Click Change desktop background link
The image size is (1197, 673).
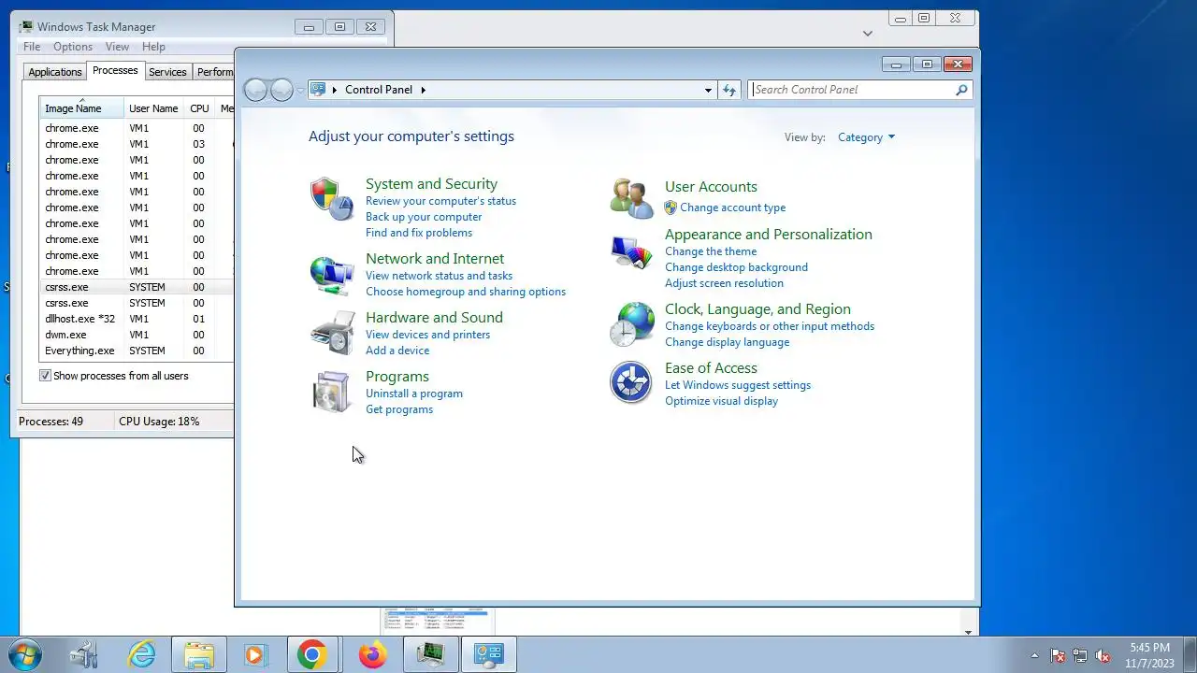point(736,267)
